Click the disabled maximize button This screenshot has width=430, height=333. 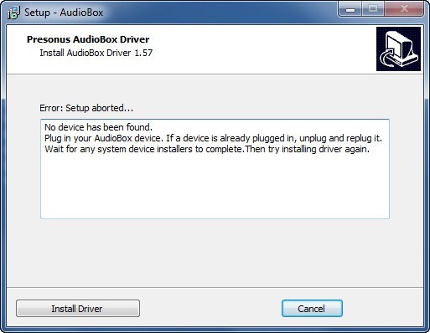pos(373,9)
